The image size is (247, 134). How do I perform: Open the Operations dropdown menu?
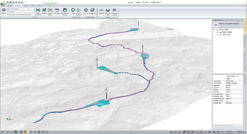point(57,12)
